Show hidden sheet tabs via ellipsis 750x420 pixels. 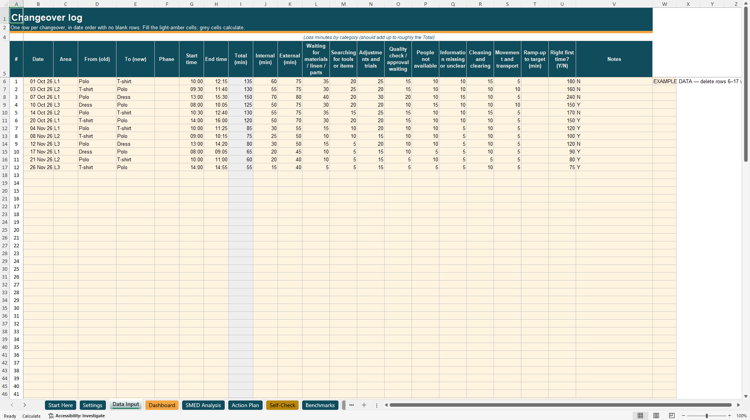[351, 405]
